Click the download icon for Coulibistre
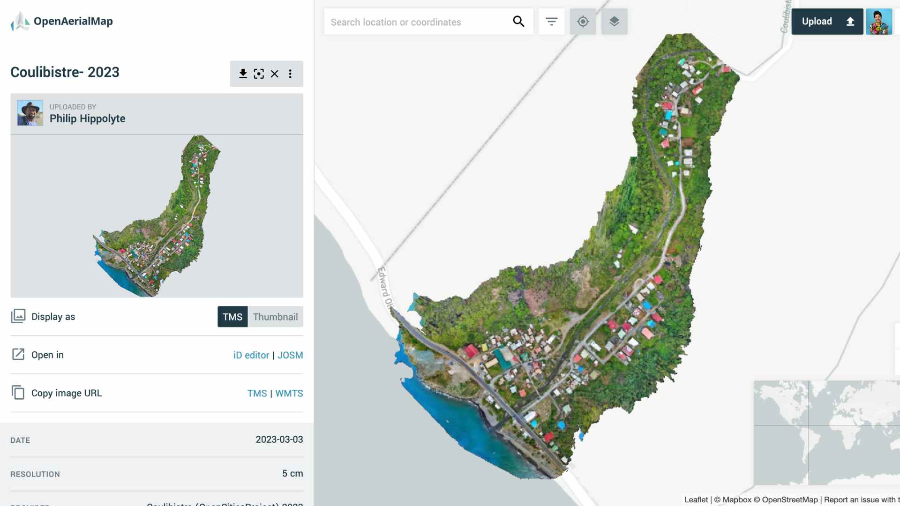The width and height of the screenshot is (900, 506). coord(243,73)
